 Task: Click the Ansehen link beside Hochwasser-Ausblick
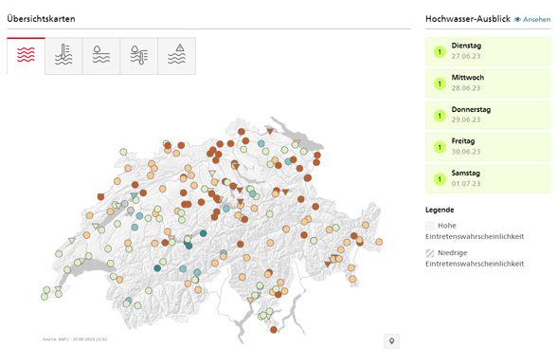tap(532, 20)
